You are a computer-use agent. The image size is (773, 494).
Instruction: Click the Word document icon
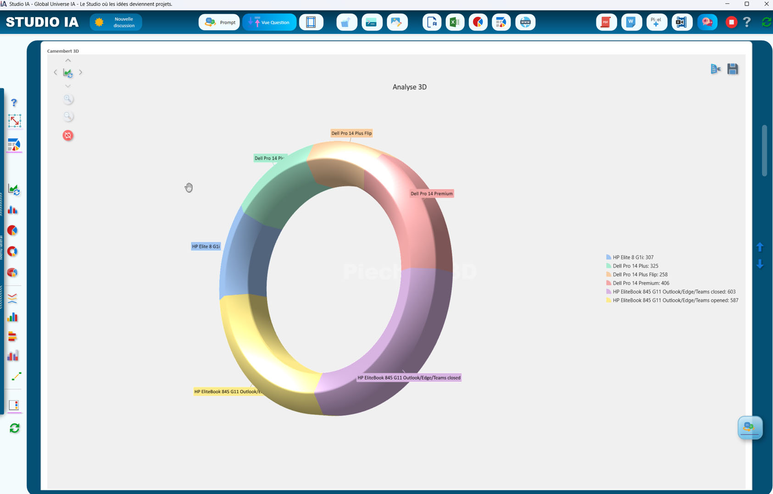(631, 22)
